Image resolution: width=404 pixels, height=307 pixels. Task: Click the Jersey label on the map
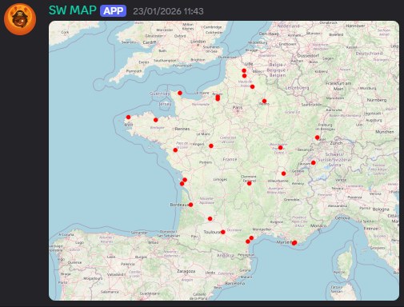click(165, 104)
